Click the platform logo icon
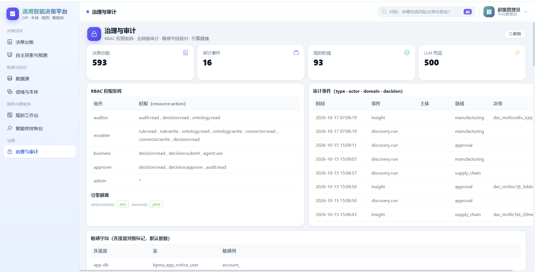Image resolution: width=535 pixels, height=272 pixels. [13, 14]
